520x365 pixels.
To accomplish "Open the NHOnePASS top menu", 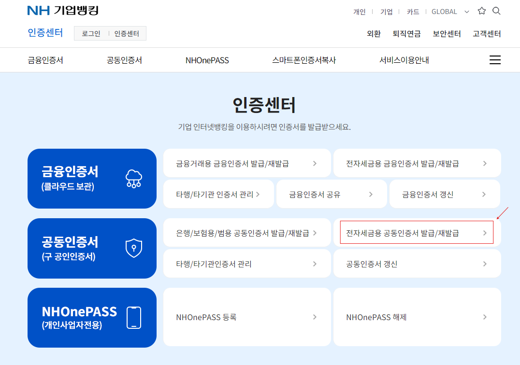I will (x=207, y=60).
